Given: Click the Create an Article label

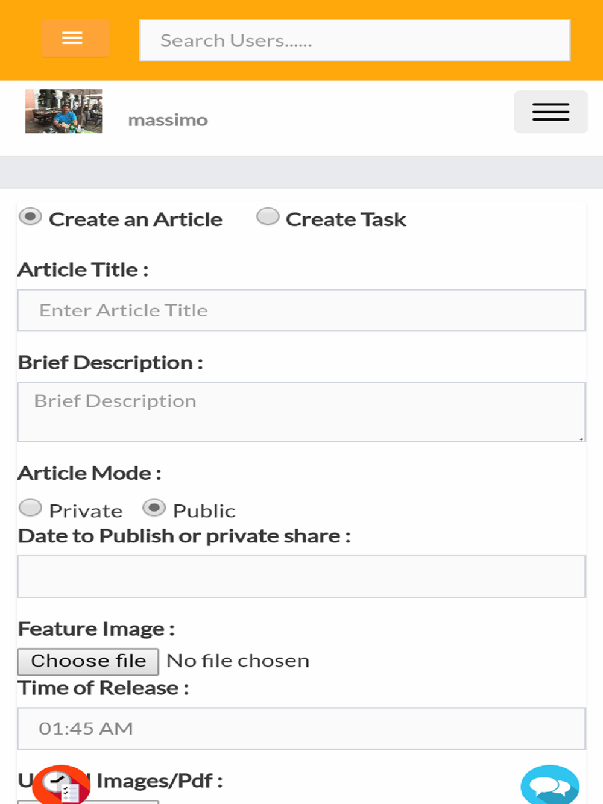Looking at the screenshot, I should [x=136, y=219].
